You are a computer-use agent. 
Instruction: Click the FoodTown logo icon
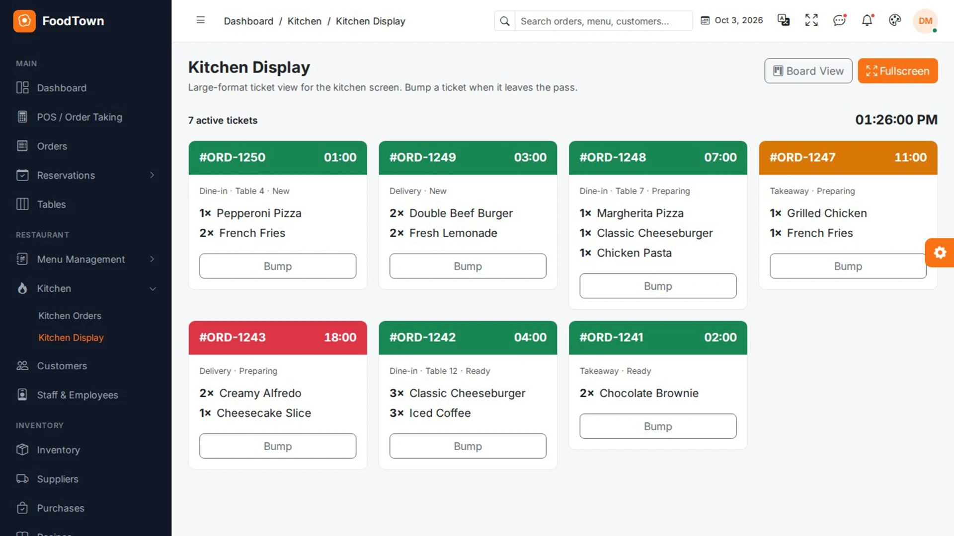pyautogui.click(x=24, y=21)
